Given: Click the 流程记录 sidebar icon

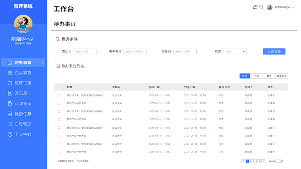Looking at the screenshot, I should [x=10, y=83].
